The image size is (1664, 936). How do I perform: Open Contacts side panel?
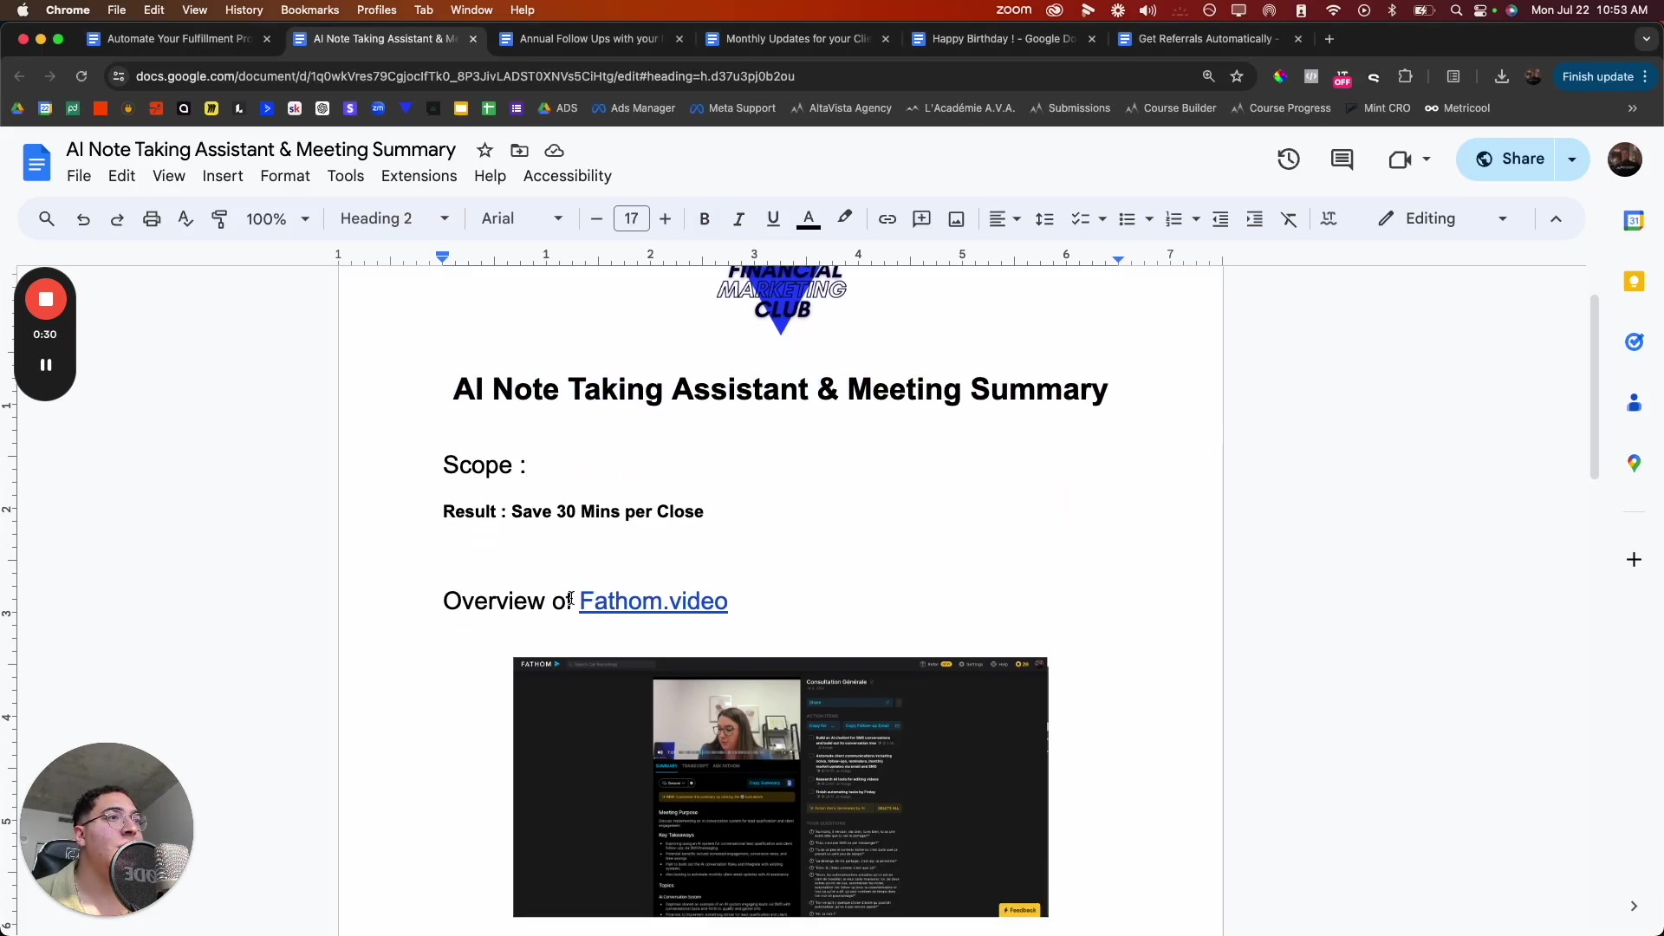tap(1634, 403)
